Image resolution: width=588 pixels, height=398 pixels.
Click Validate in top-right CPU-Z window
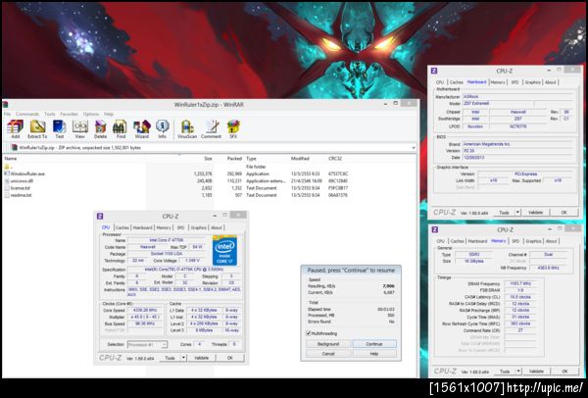[x=535, y=213]
